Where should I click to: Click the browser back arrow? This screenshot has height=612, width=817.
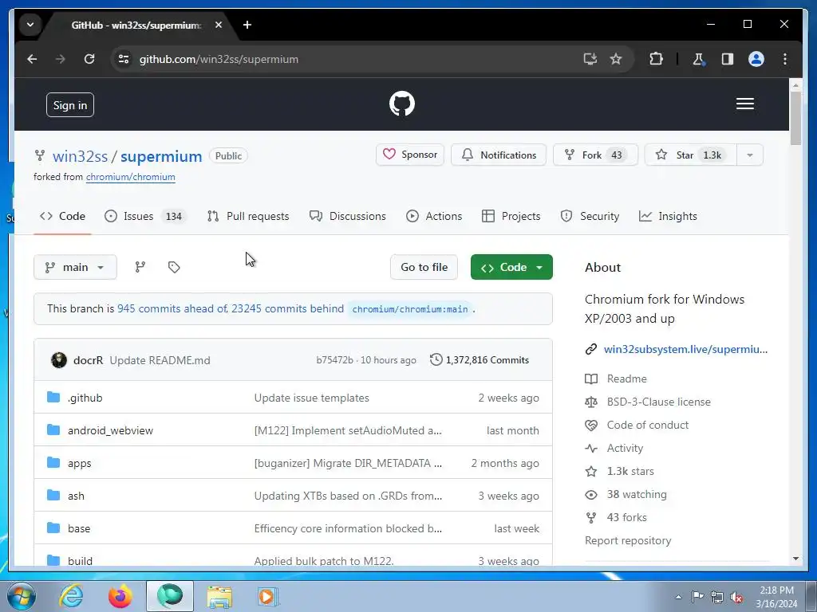tap(32, 59)
